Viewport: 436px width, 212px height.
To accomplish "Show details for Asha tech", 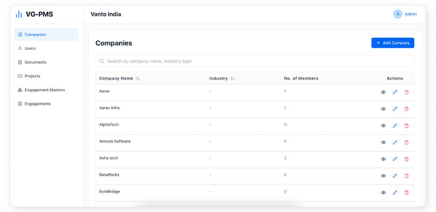I will pyautogui.click(x=383, y=159).
